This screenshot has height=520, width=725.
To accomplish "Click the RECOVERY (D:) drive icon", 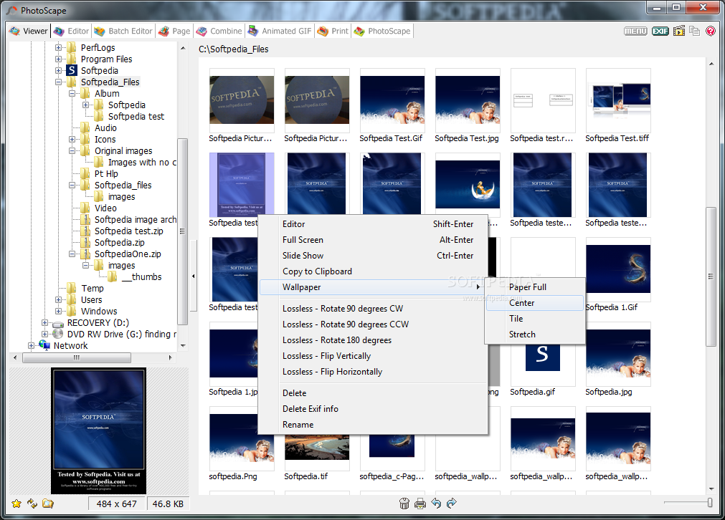I will tap(58, 323).
